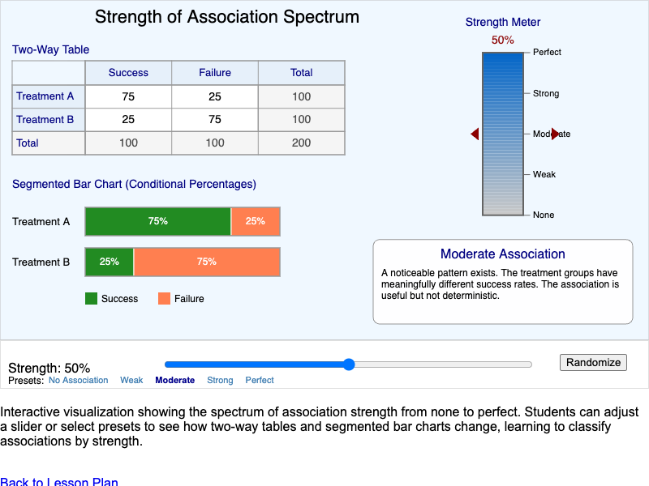This screenshot has height=486, width=649.
Task: Click the 75% Success segment for Treatment A
Action: coord(157,221)
